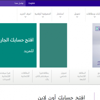The image size is (100, 100).
Task: Select the plain dark green banner tile
Action: [53, 45]
